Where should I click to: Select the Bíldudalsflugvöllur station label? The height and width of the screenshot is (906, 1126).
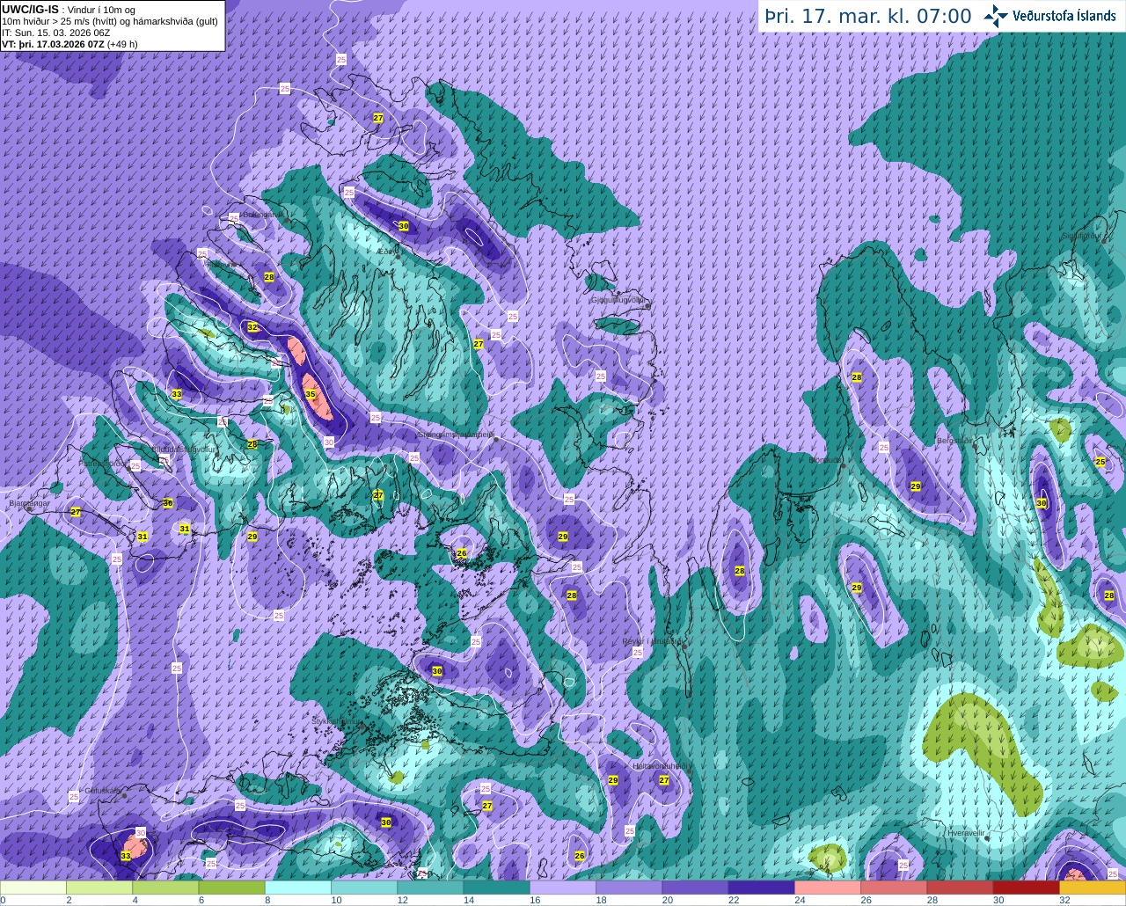pyautogui.click(x=184, y=449)
